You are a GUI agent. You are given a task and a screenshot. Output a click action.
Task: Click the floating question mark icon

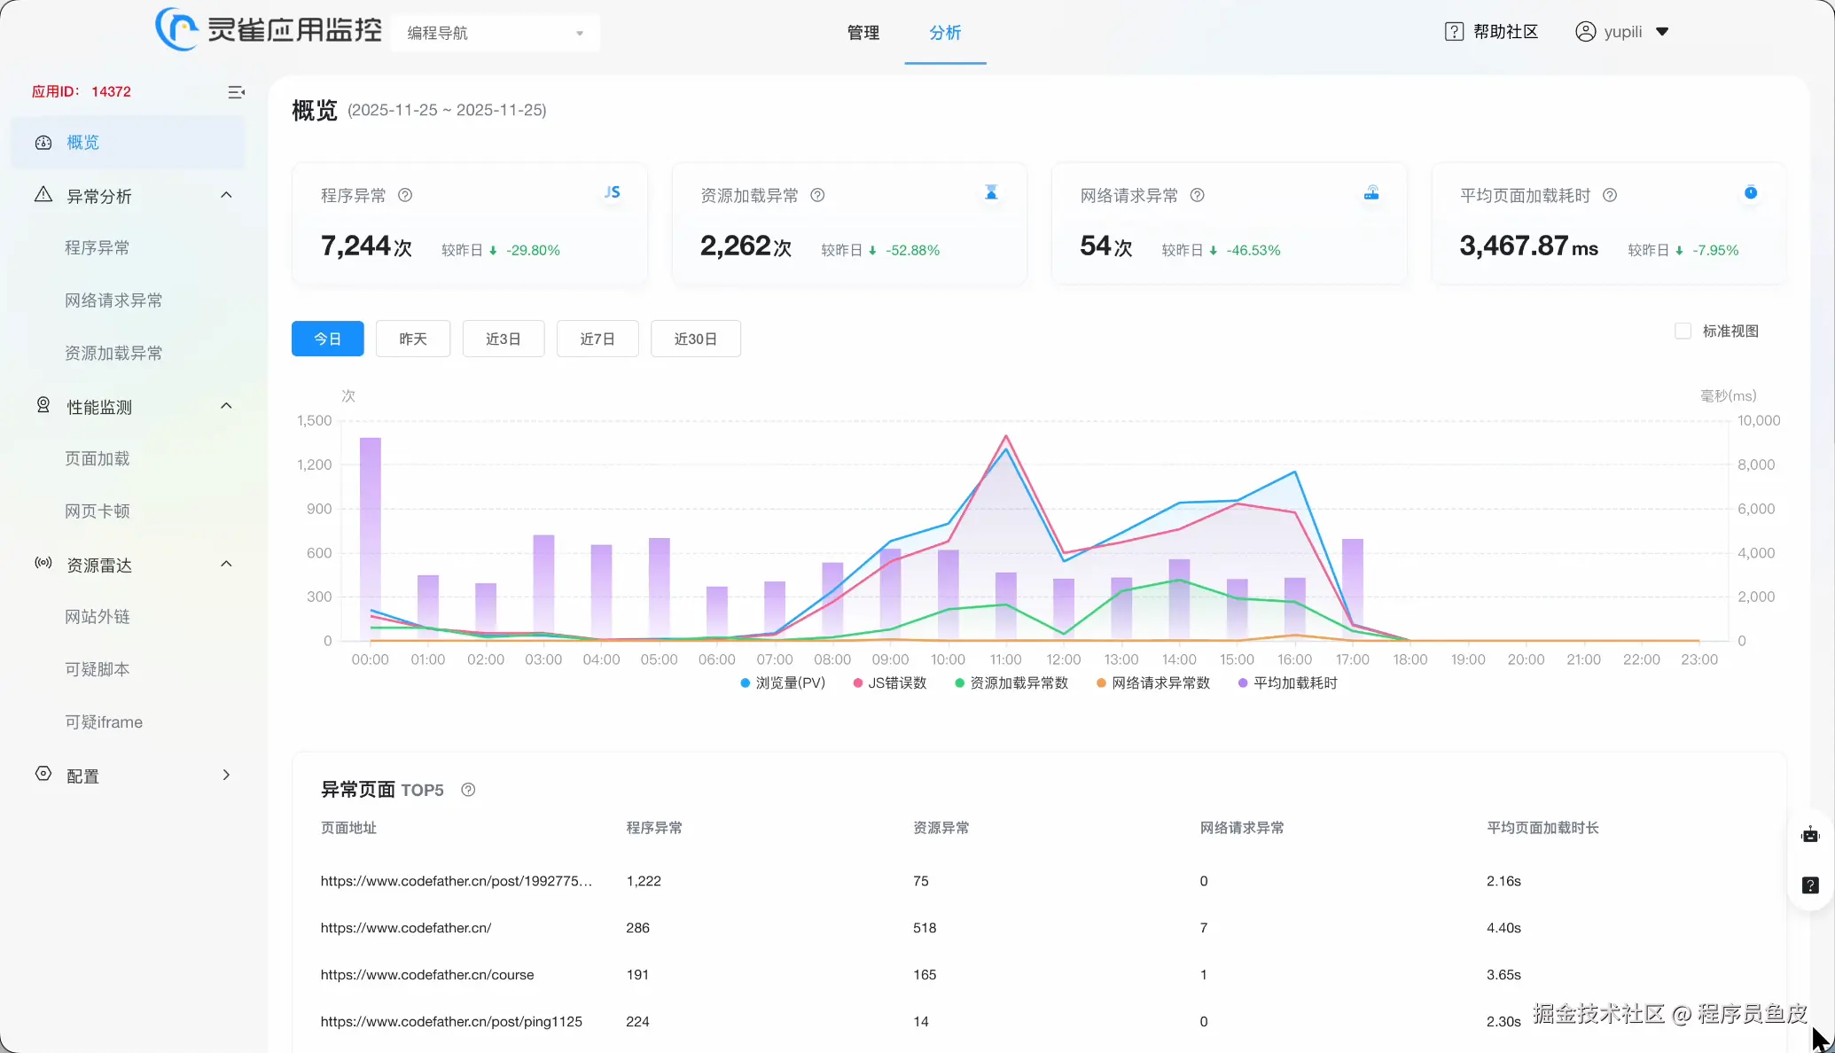1810,885
